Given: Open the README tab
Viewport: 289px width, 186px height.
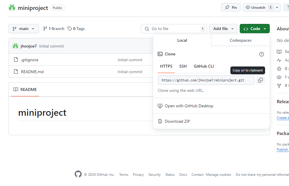Looking at the screenshot, I should (25, 90).
